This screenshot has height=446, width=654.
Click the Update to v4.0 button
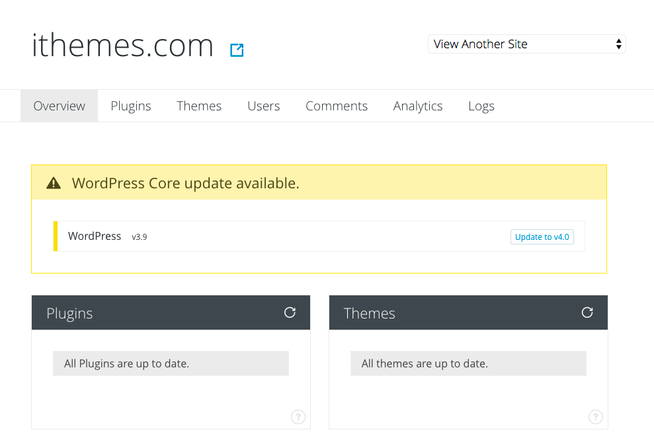(x=542, y=237)
